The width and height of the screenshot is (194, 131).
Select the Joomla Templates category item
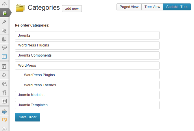[x=87, y=105]
